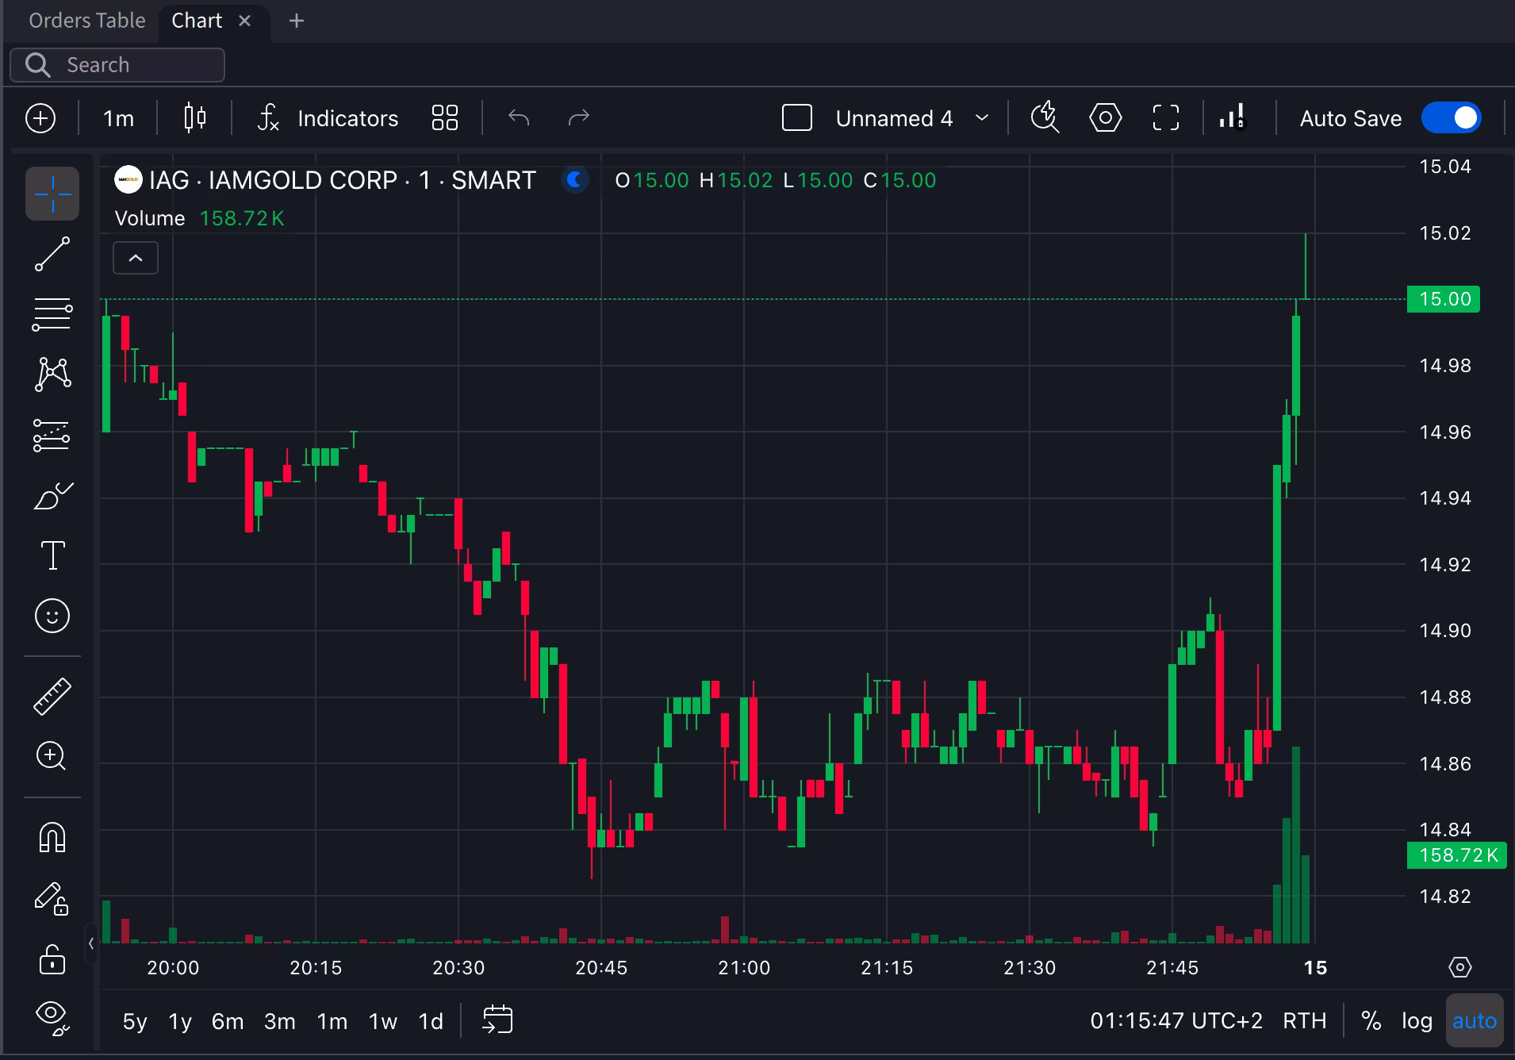Toggle magnet mode for drawings
Image resolution: width=1515 pixels, height=1060 pixels.
[52, 838]
